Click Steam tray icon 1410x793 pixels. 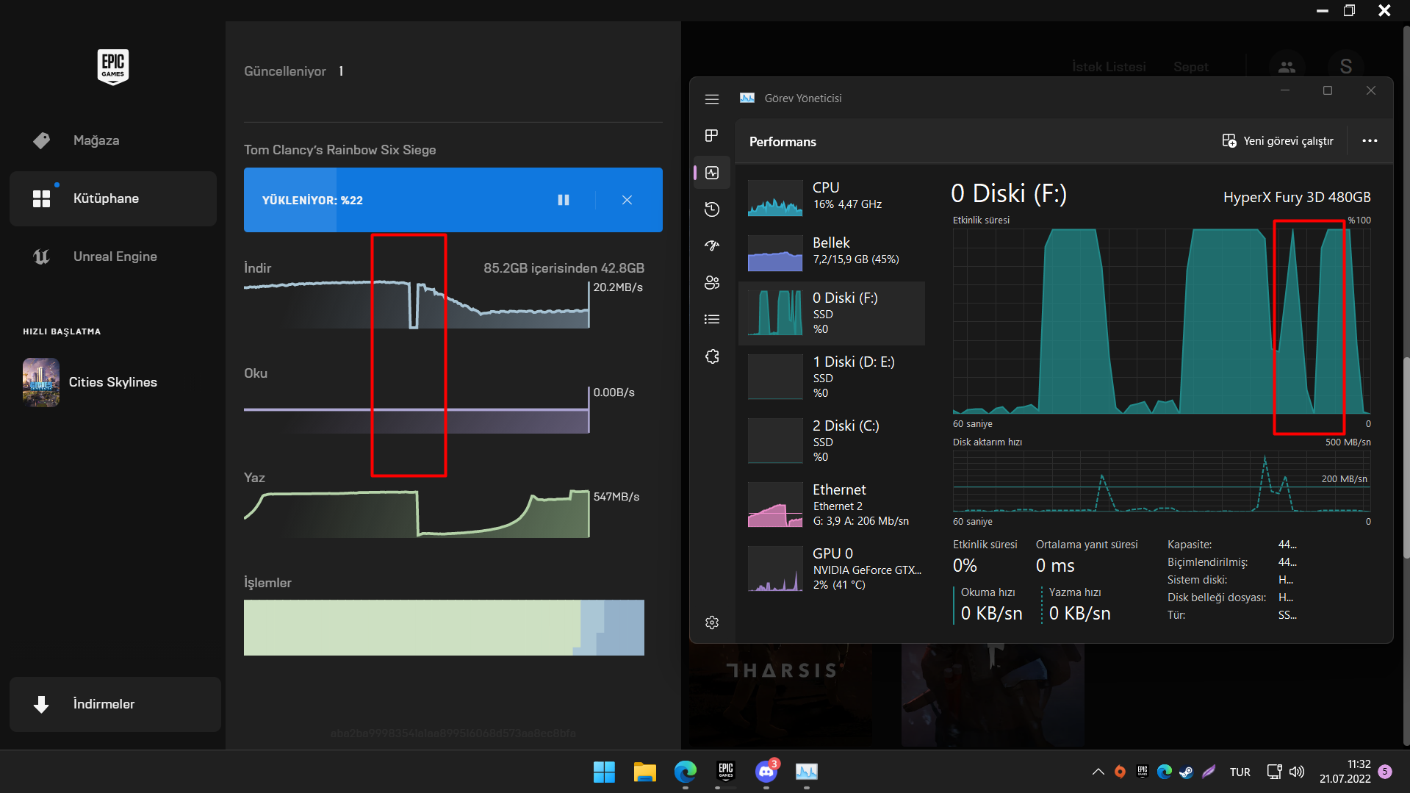point(1186,772)
